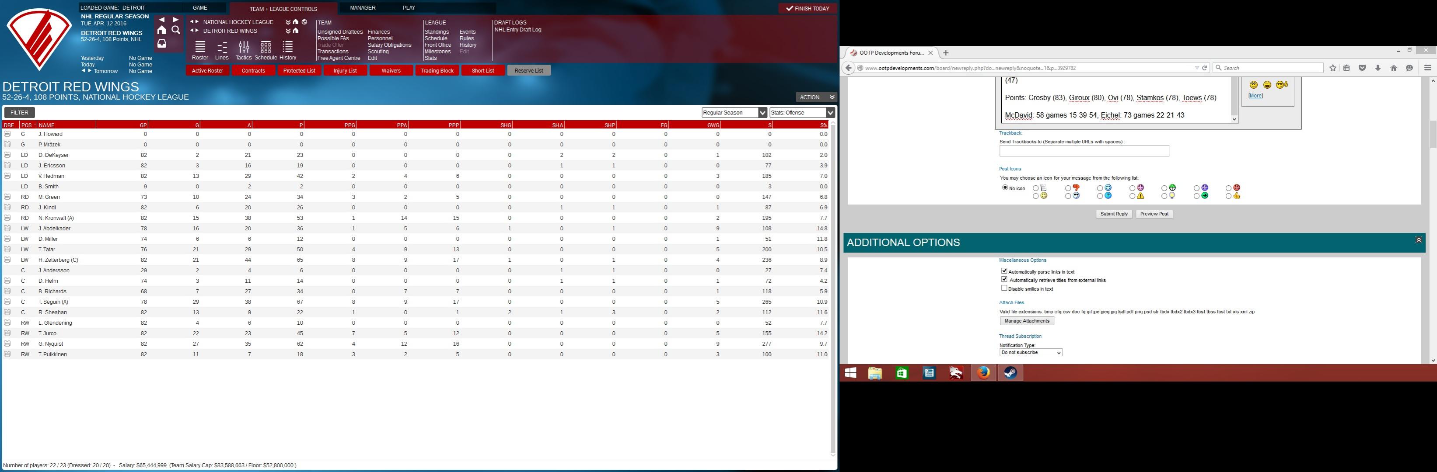Click the FINISH TODAY button
The image size is (1437, 472).
[808, 8]
